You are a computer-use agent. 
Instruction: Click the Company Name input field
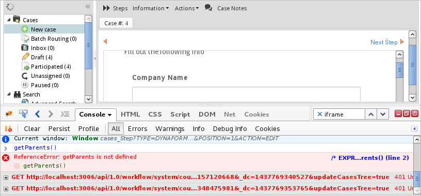[246, 94]
